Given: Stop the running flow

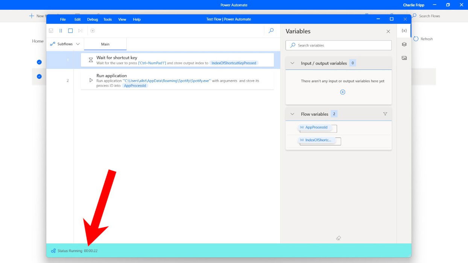Looking at the screenshot, I should click(70, 30).
